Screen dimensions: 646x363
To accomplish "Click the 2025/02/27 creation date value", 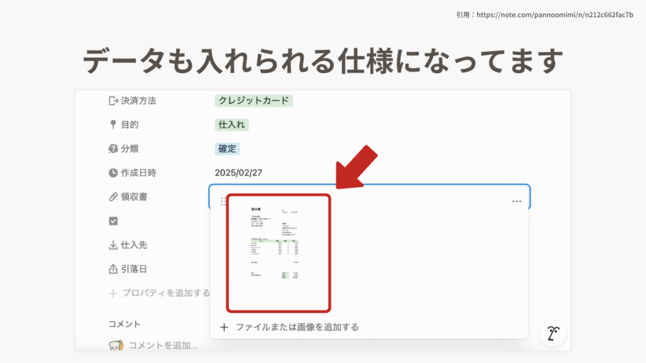I will coord(237,173).
